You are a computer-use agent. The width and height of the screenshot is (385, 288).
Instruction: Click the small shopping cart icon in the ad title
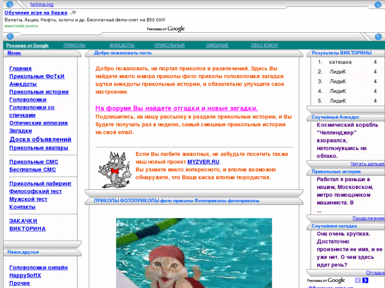[x=73, y=13]
